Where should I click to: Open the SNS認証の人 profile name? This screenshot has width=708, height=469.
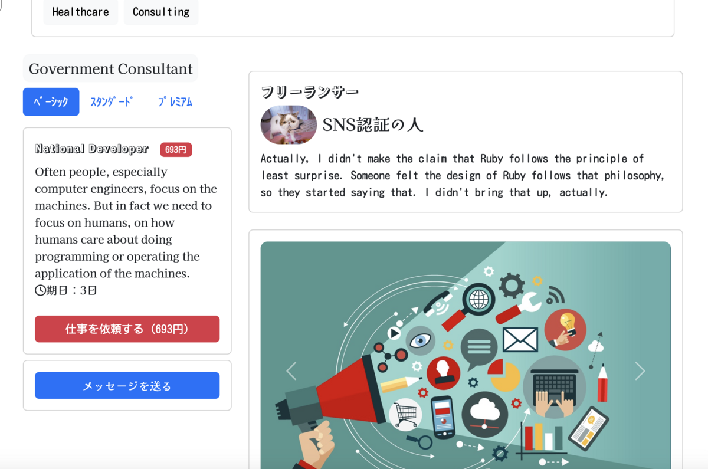373,125
